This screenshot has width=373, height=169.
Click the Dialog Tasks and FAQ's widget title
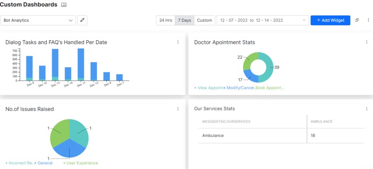click(56, 43)
